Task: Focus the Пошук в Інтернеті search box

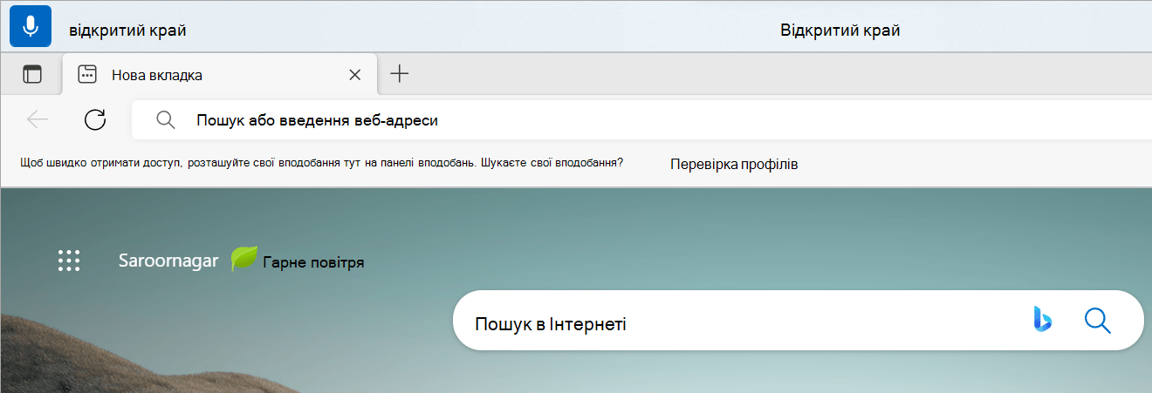Action: [x=798, y=321]
